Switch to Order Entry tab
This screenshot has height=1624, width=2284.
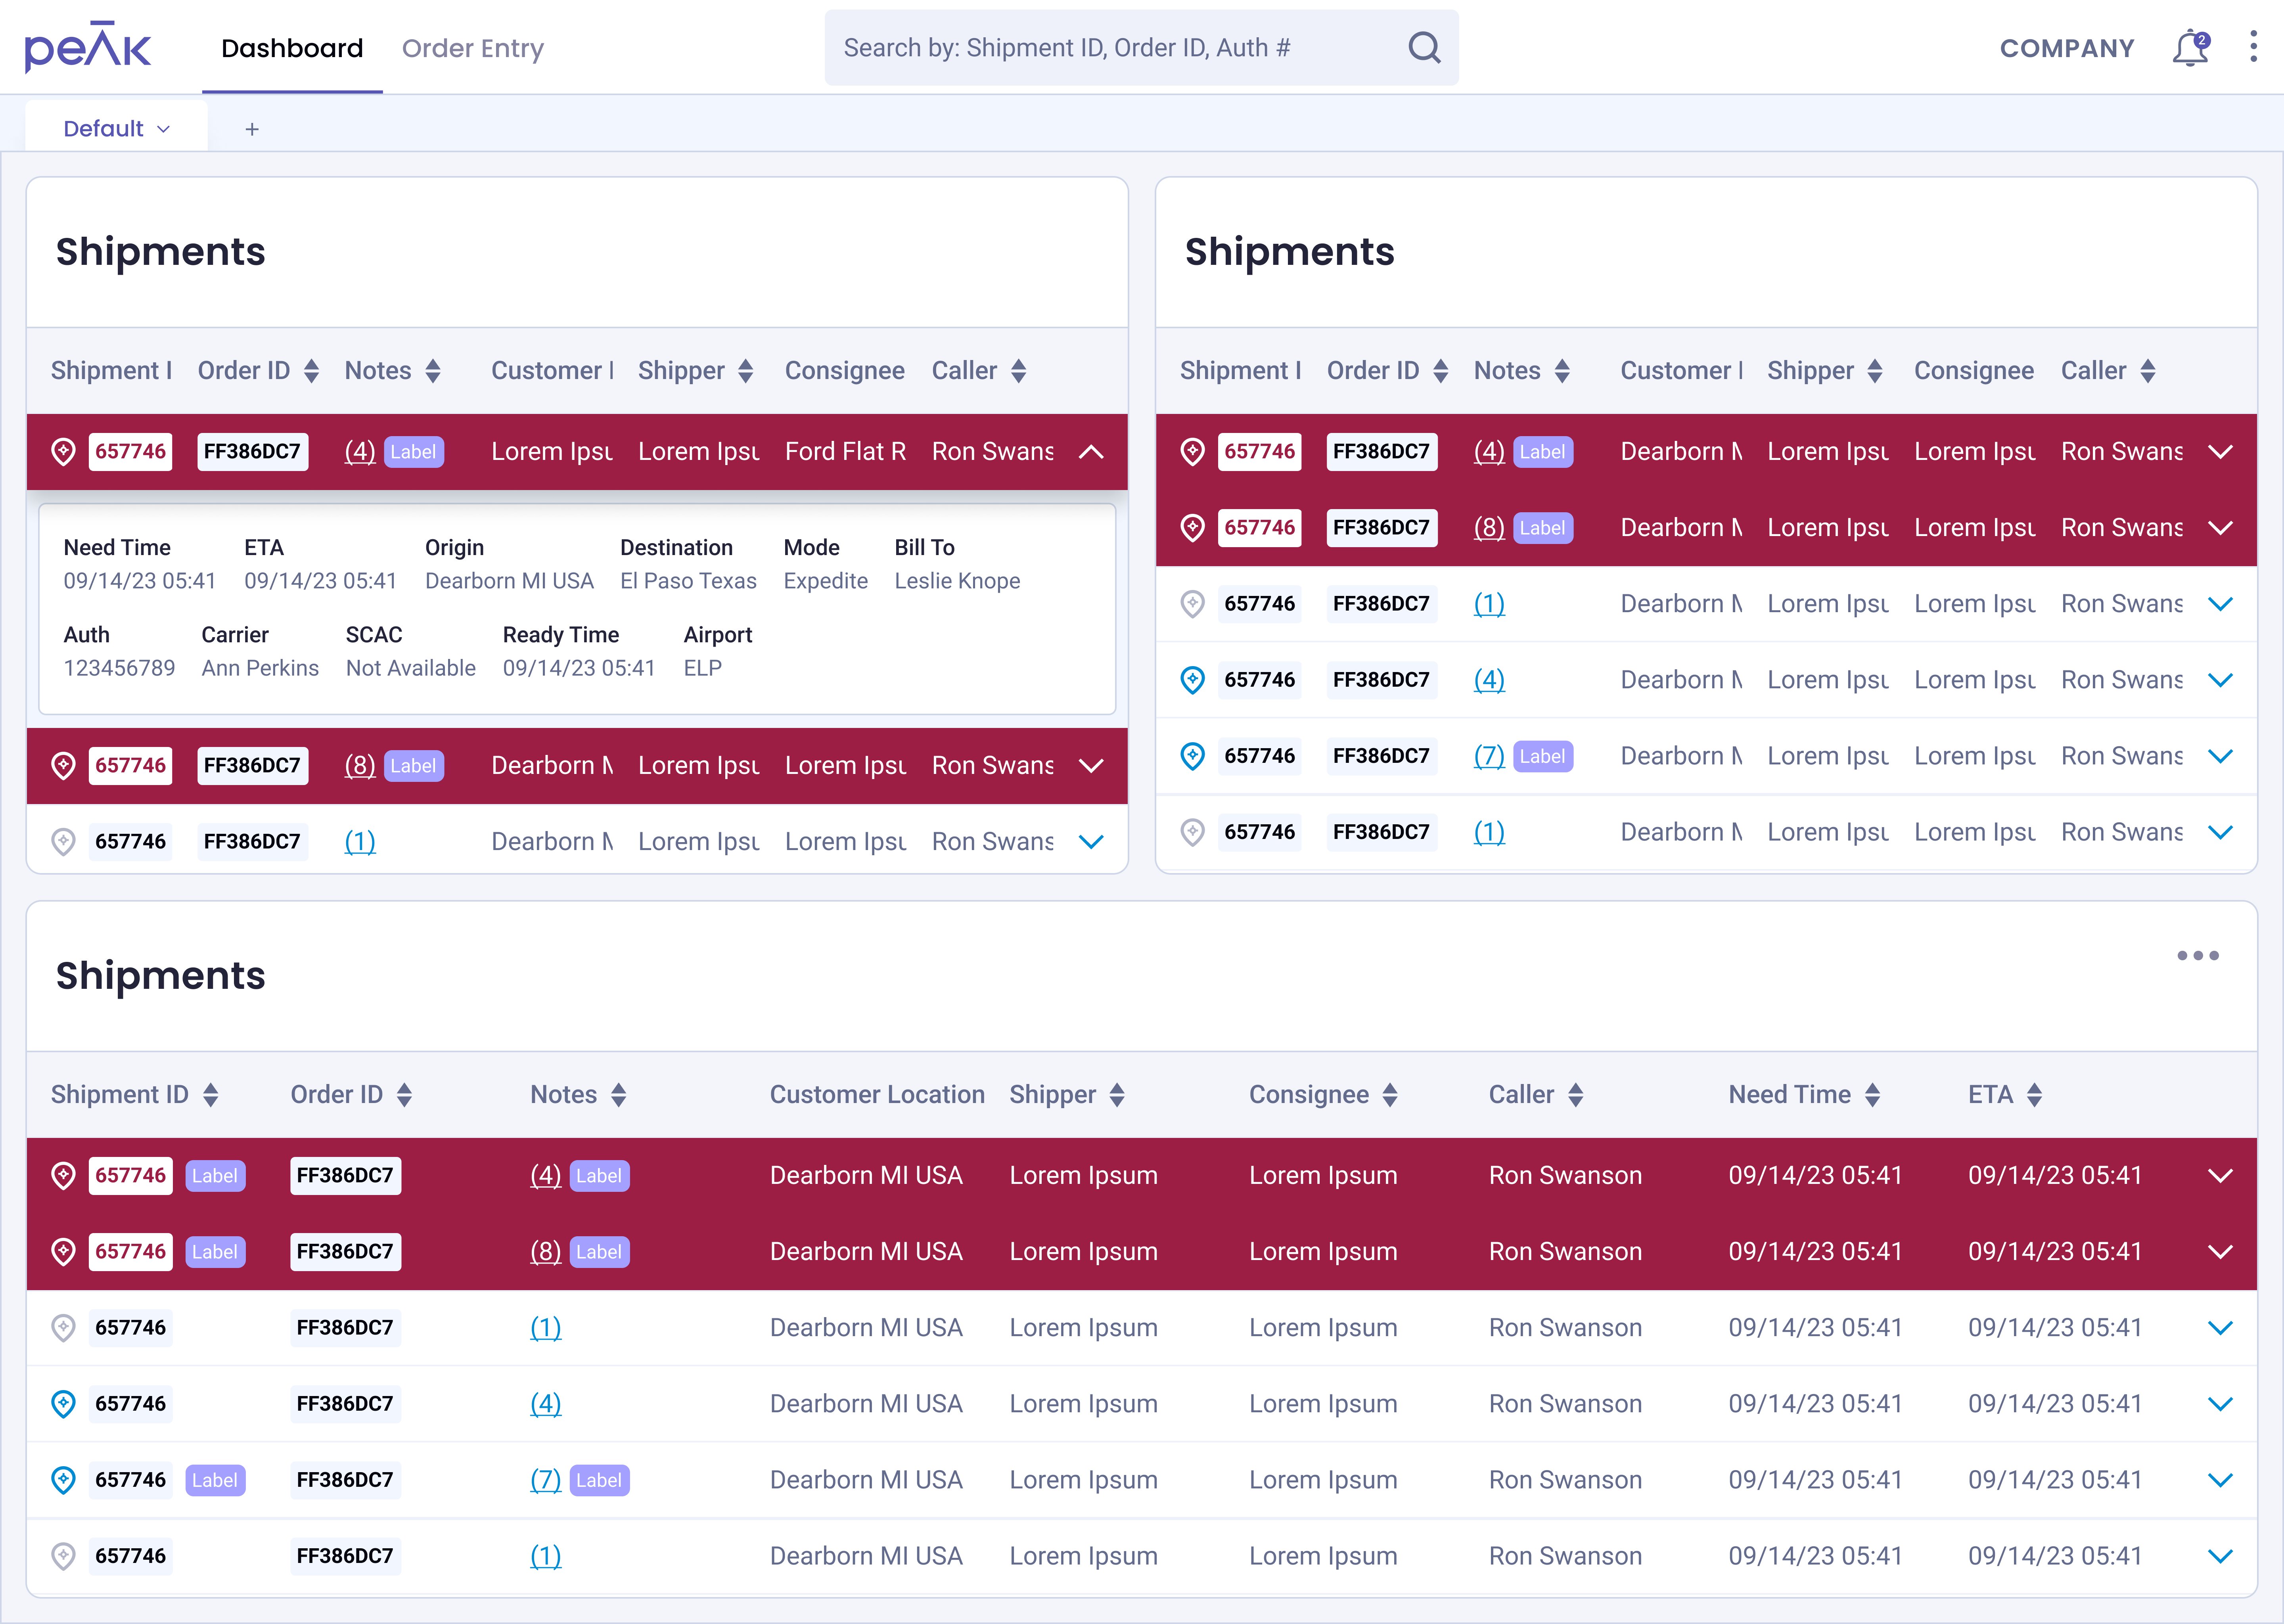(473, 48)
